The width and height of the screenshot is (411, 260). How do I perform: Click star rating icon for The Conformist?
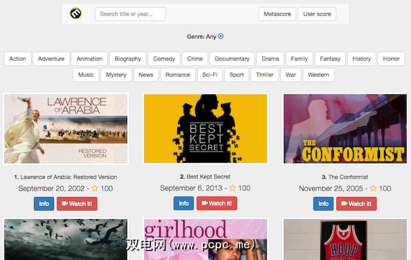point(373,189)
